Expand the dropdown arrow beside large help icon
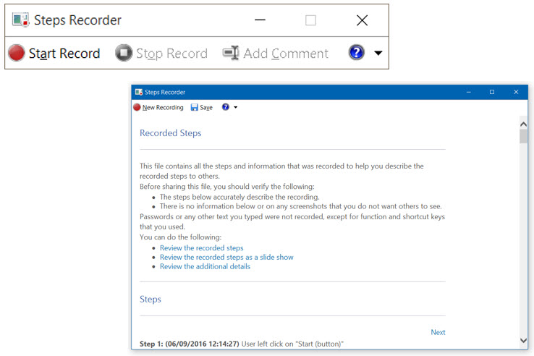The height and width of the screenshot is (356, 534). 378,53
